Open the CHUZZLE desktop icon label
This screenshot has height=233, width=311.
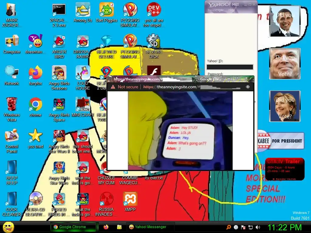tap(106, 180)
